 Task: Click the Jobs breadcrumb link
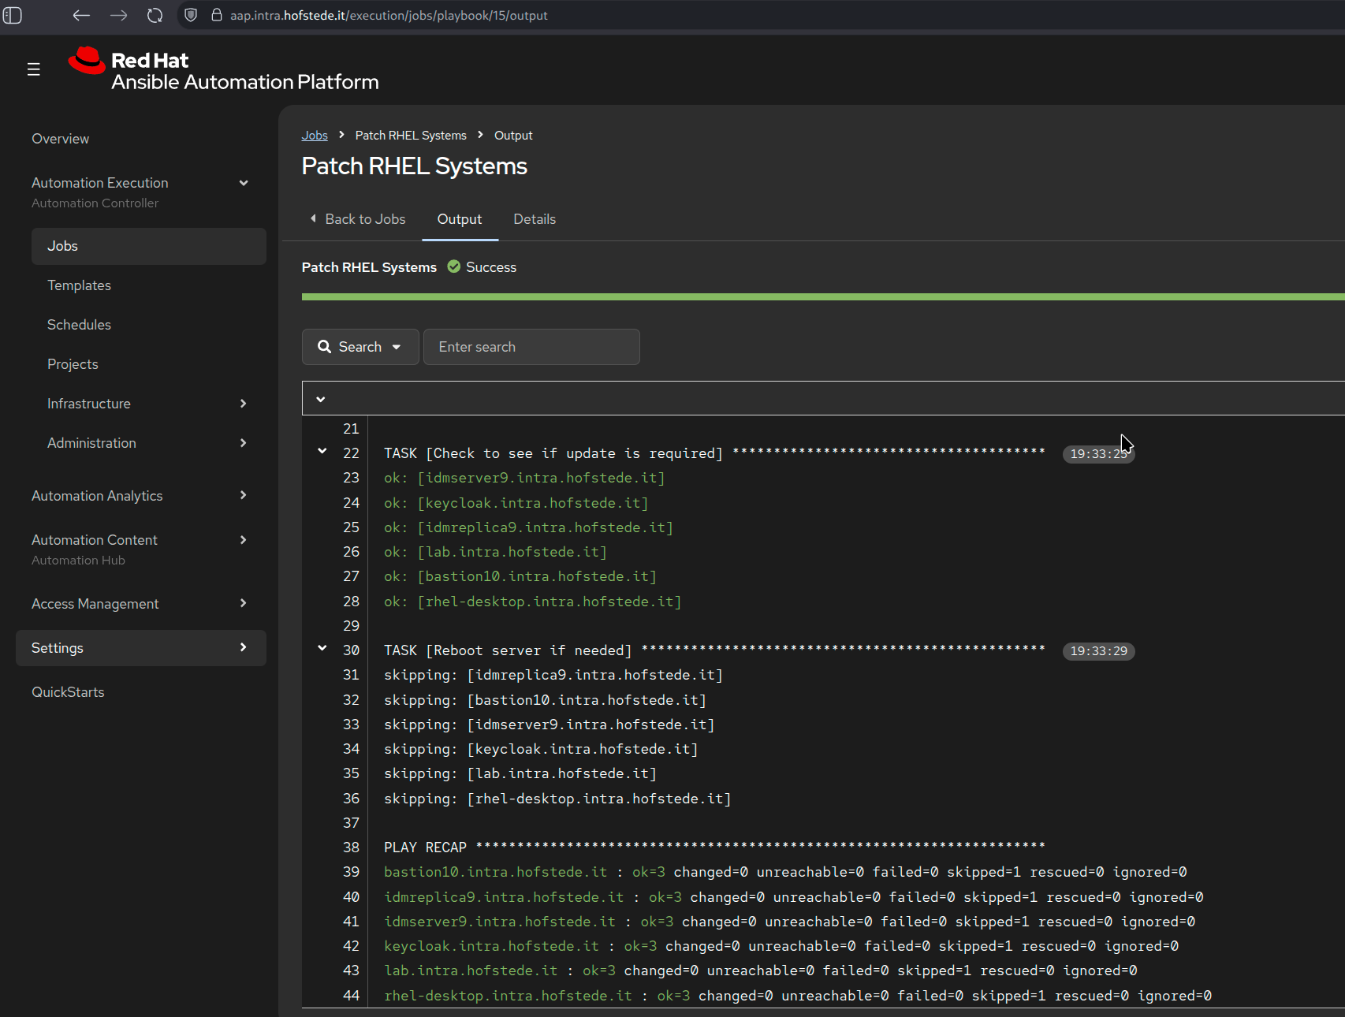click(x=315, y=136)
